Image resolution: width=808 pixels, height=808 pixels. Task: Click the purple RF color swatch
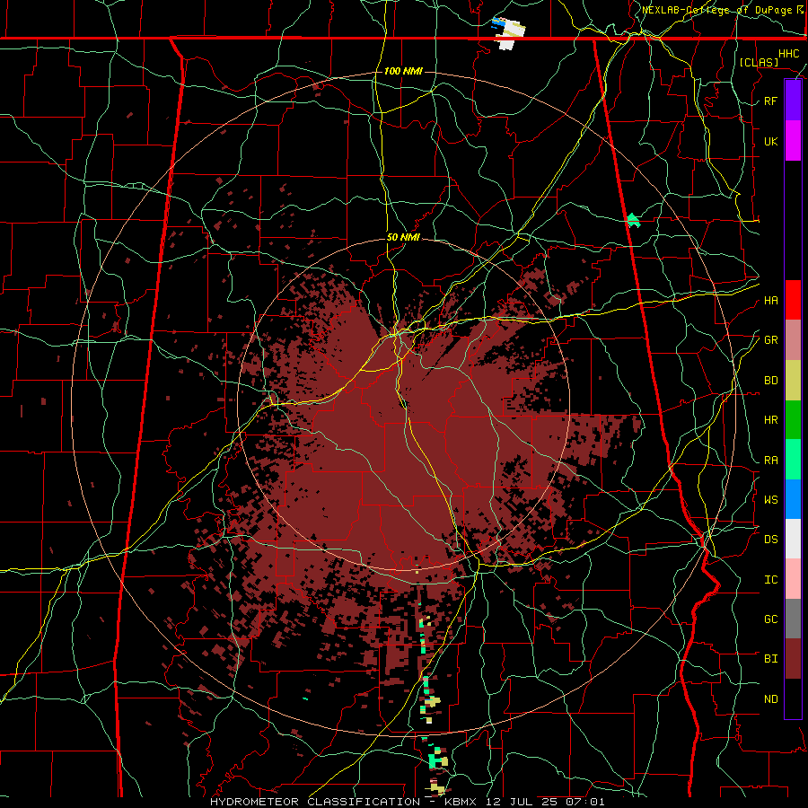[793, 101]
